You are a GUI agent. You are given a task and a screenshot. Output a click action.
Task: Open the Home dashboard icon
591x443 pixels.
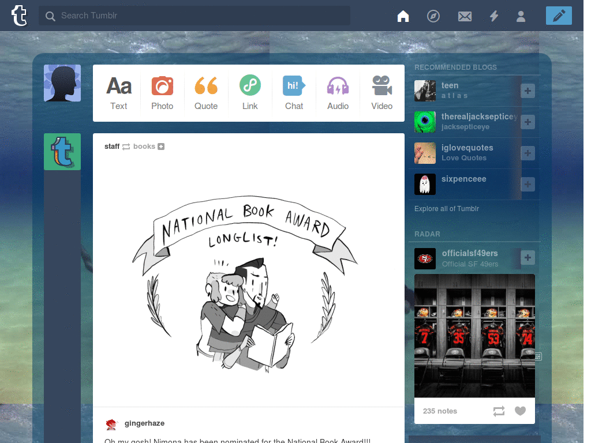(403, 16)
